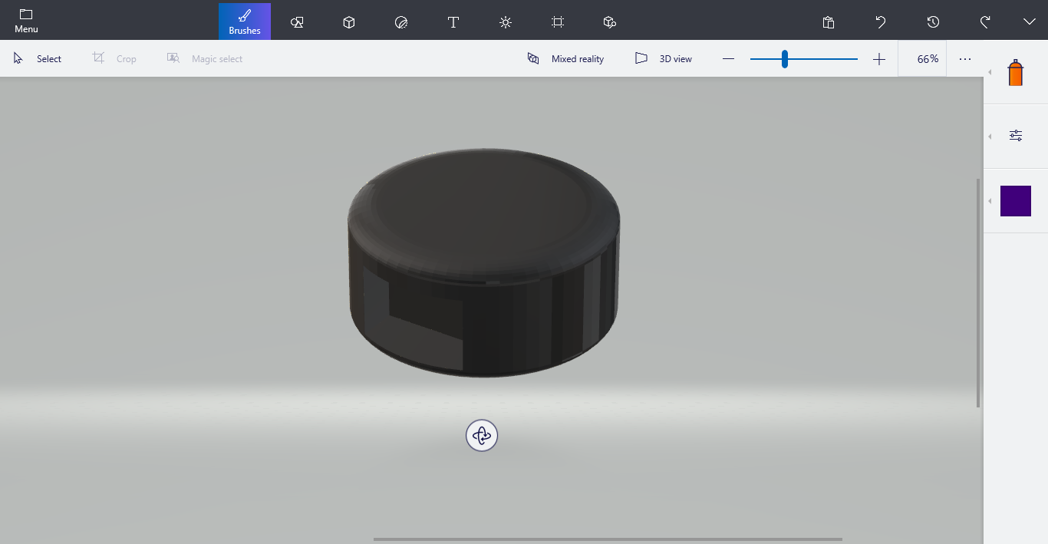
Task: Click the Paste icon
Action: pyautogui.click(x=829, y=21)
